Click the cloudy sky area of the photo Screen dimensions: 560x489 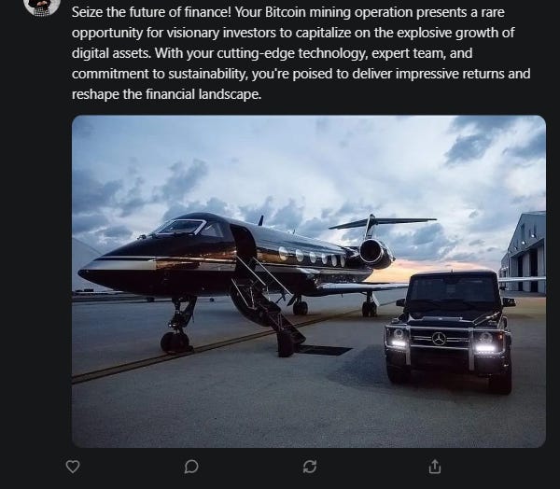(x=307, y=161)
